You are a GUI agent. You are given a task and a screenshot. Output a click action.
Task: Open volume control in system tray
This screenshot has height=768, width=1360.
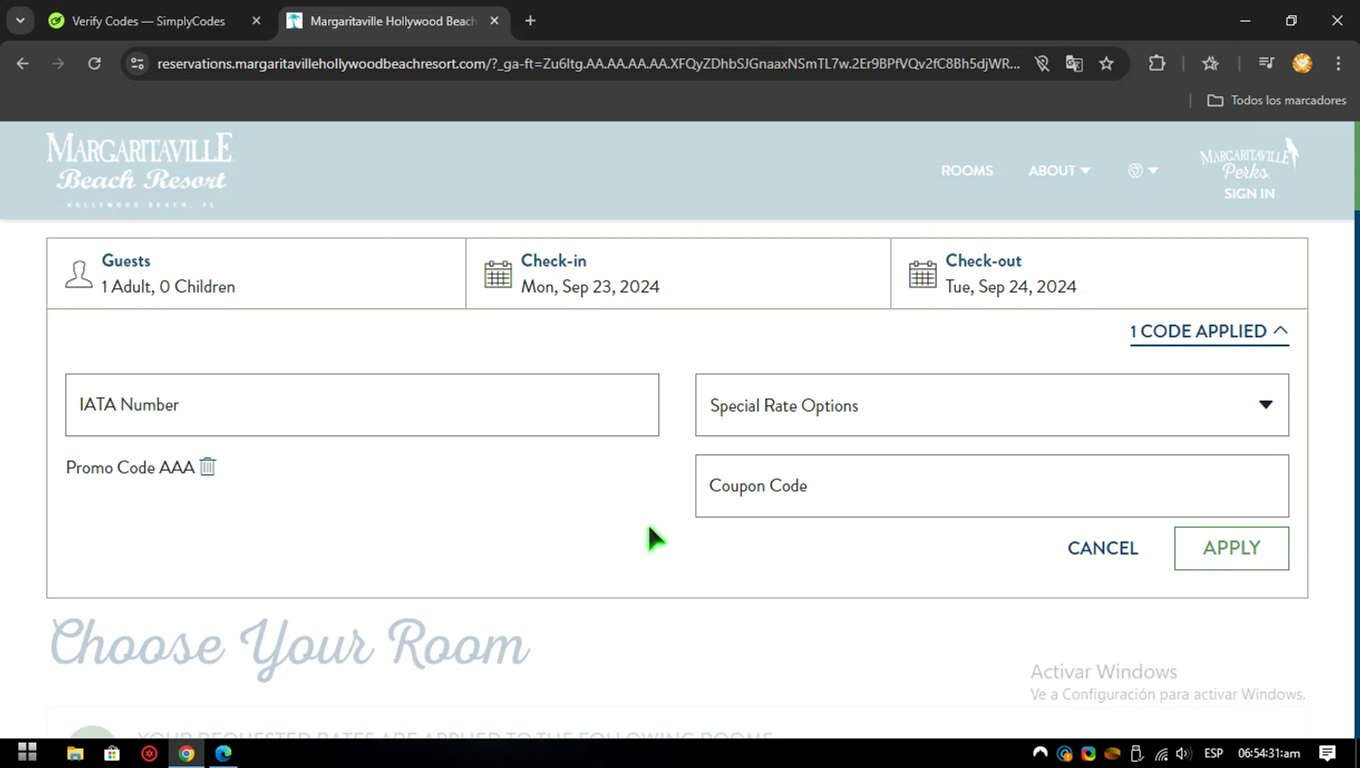[1183, 753]
